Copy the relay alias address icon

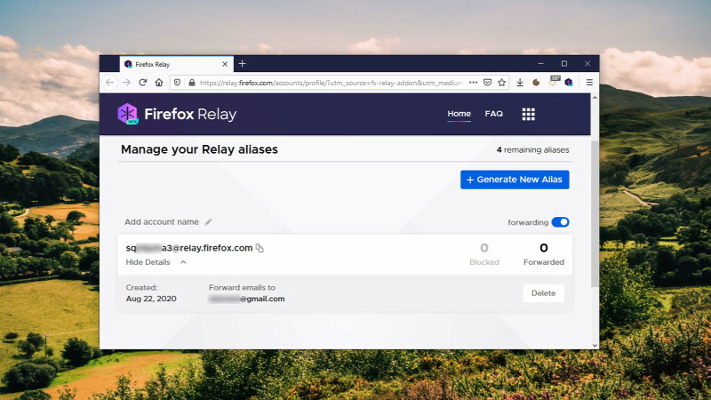(x=260, y=248)
